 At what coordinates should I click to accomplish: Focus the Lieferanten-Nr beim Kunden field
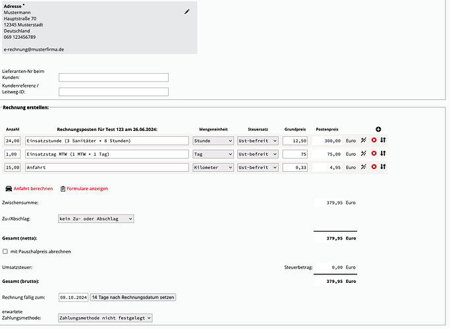113,78
